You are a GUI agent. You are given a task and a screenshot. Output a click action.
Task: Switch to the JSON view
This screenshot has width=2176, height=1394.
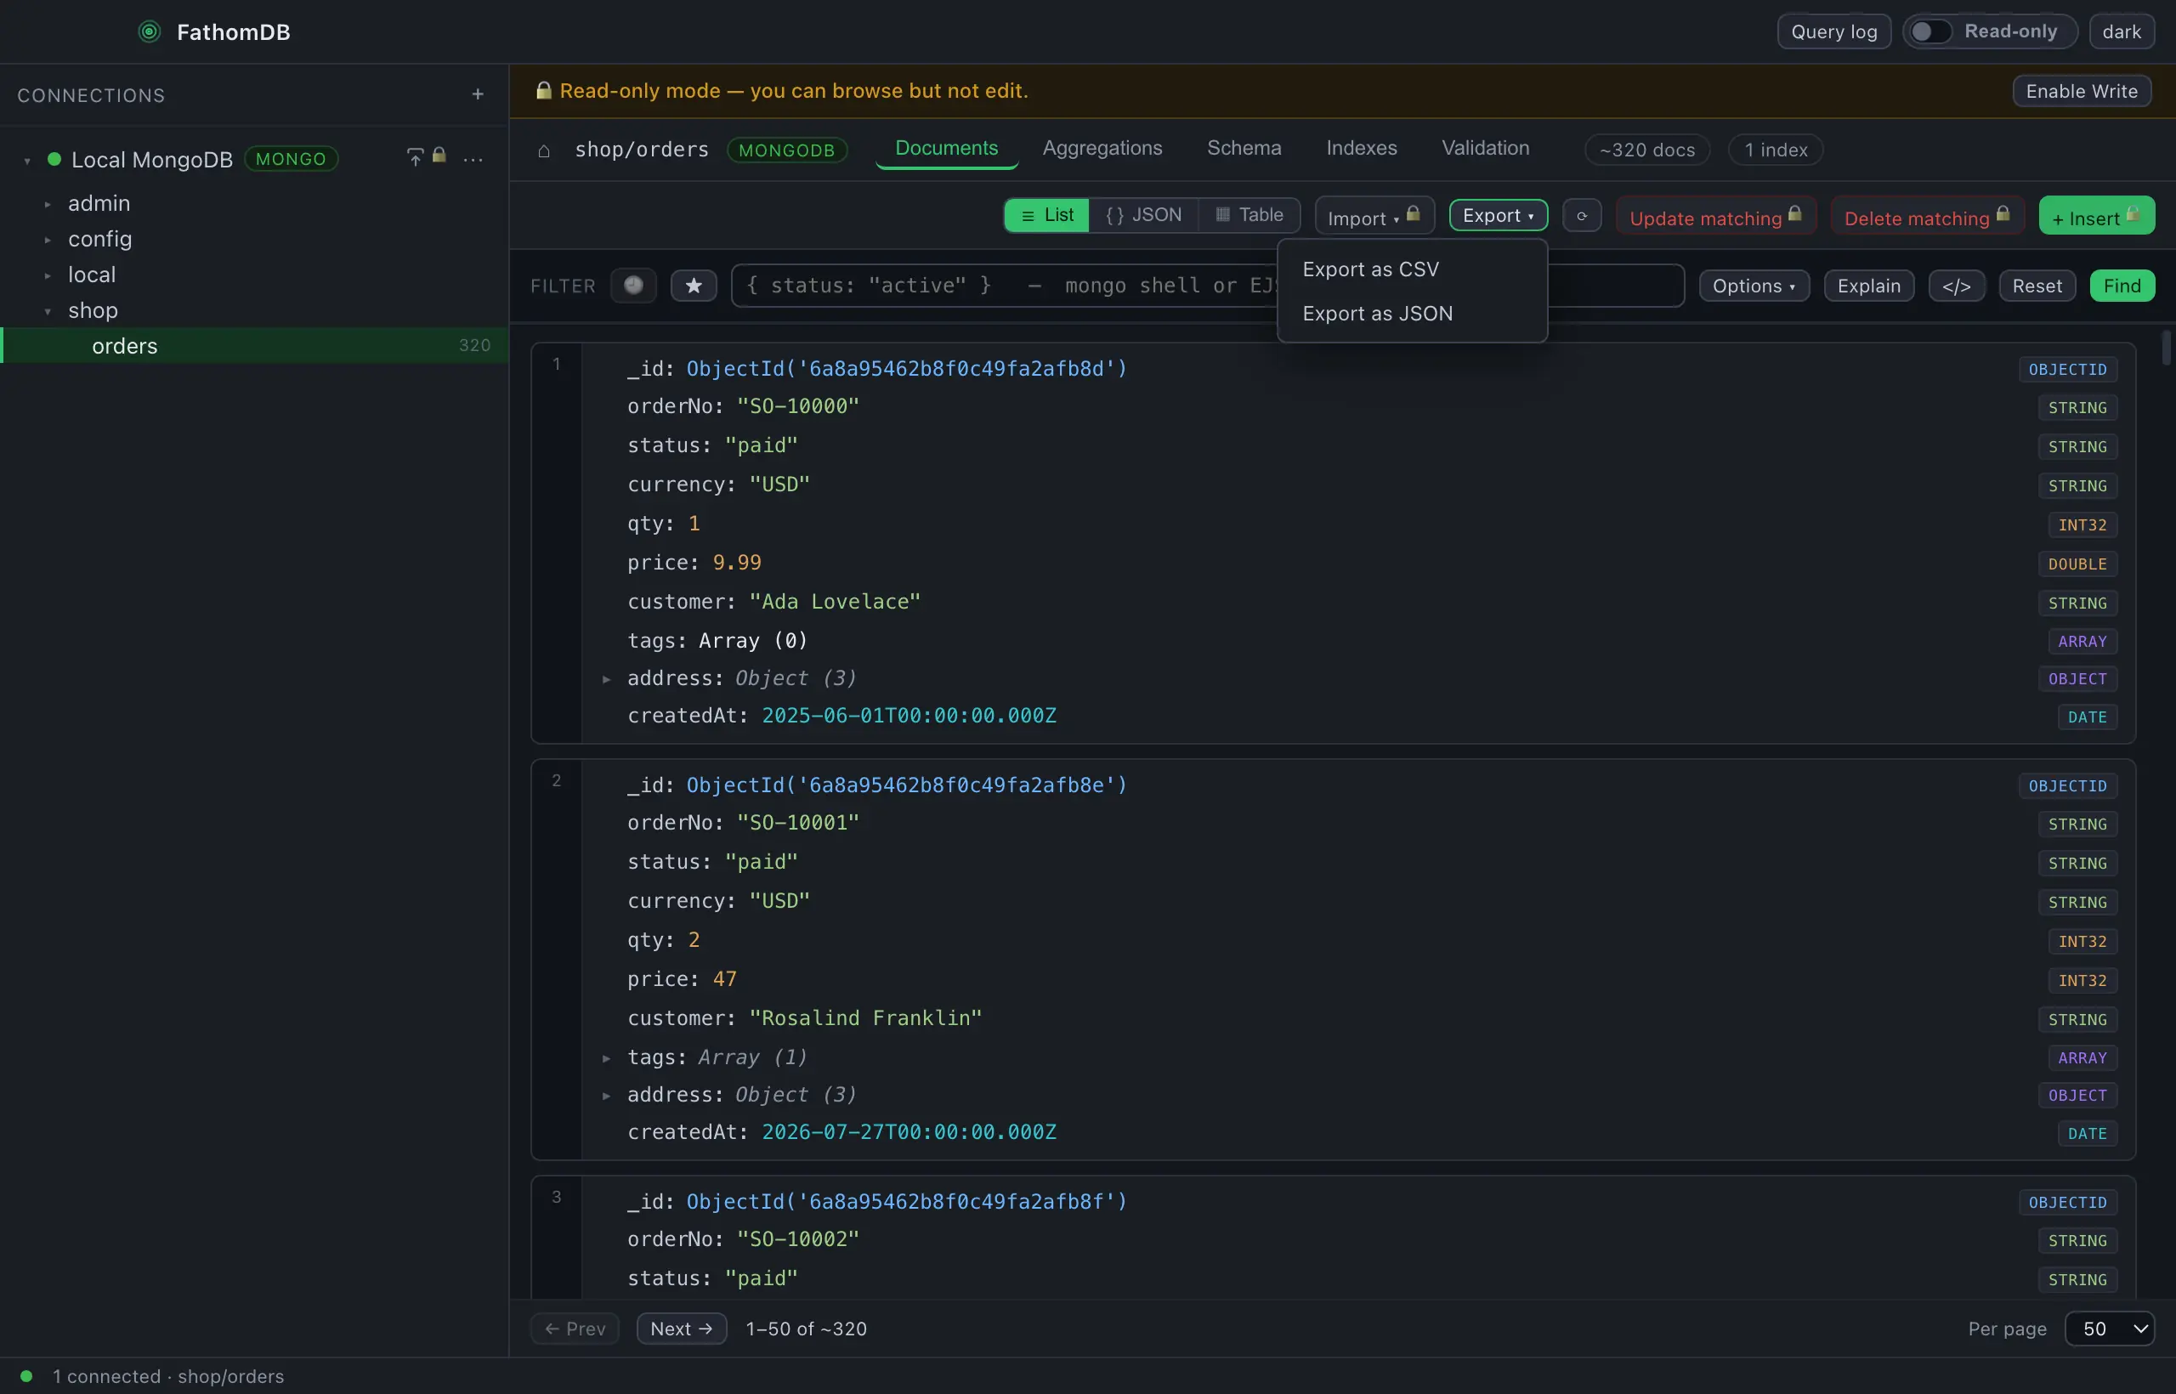tap(1143, 215)
